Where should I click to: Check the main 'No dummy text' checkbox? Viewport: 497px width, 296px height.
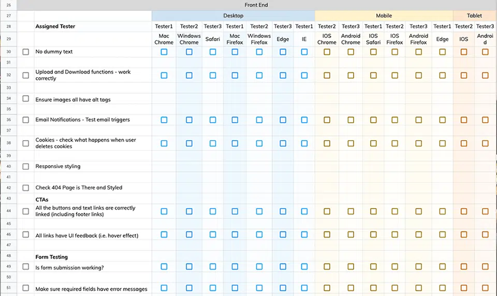coord(26,52)
